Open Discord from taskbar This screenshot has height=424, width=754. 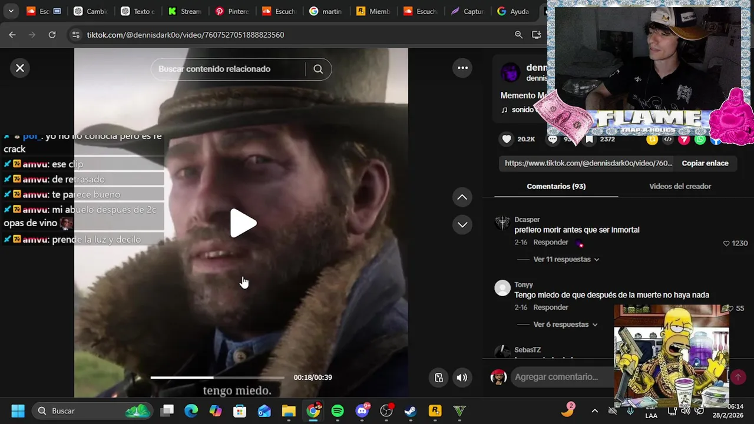(x=362, y=410)
